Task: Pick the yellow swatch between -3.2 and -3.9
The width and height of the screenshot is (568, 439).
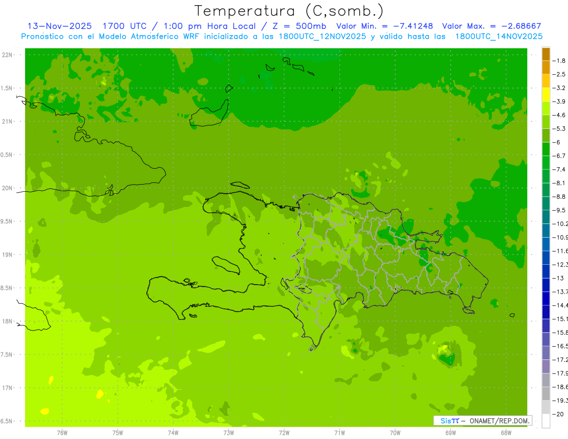Action: pos(546,95)
